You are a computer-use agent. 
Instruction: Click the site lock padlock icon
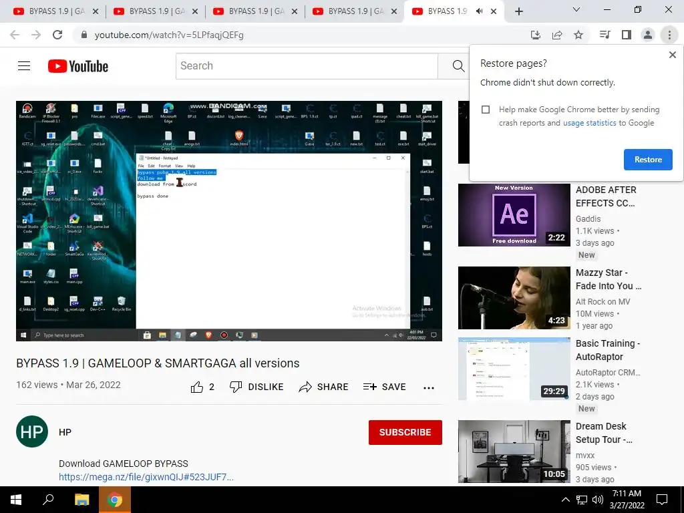pos(84,35)
